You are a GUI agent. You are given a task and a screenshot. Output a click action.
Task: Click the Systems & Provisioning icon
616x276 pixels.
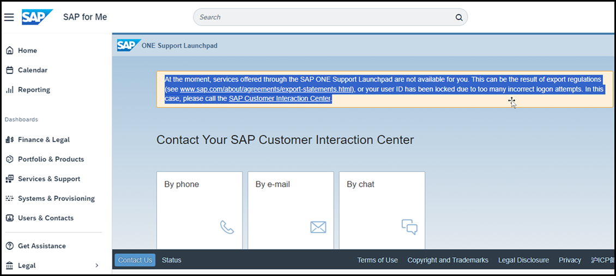pyautogui.click(x=10, y=198)
